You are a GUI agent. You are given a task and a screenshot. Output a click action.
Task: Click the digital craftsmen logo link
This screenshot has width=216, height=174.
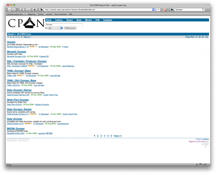click(197, 142)
